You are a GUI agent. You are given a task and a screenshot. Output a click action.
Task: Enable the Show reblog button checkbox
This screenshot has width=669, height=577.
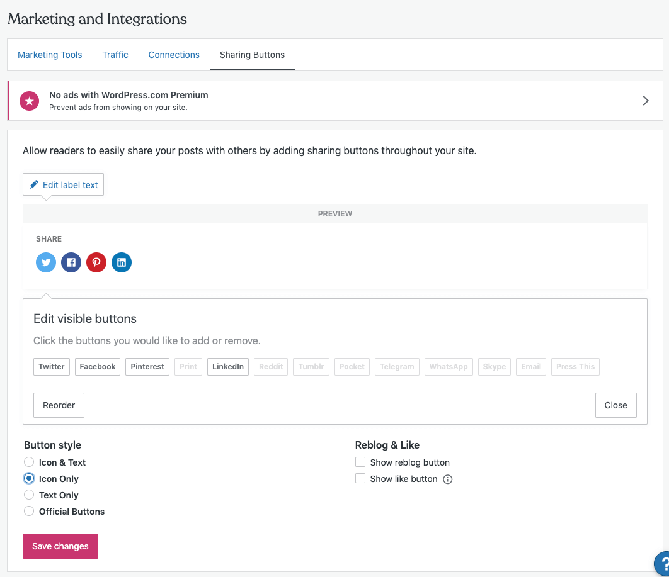coord(360,462)
